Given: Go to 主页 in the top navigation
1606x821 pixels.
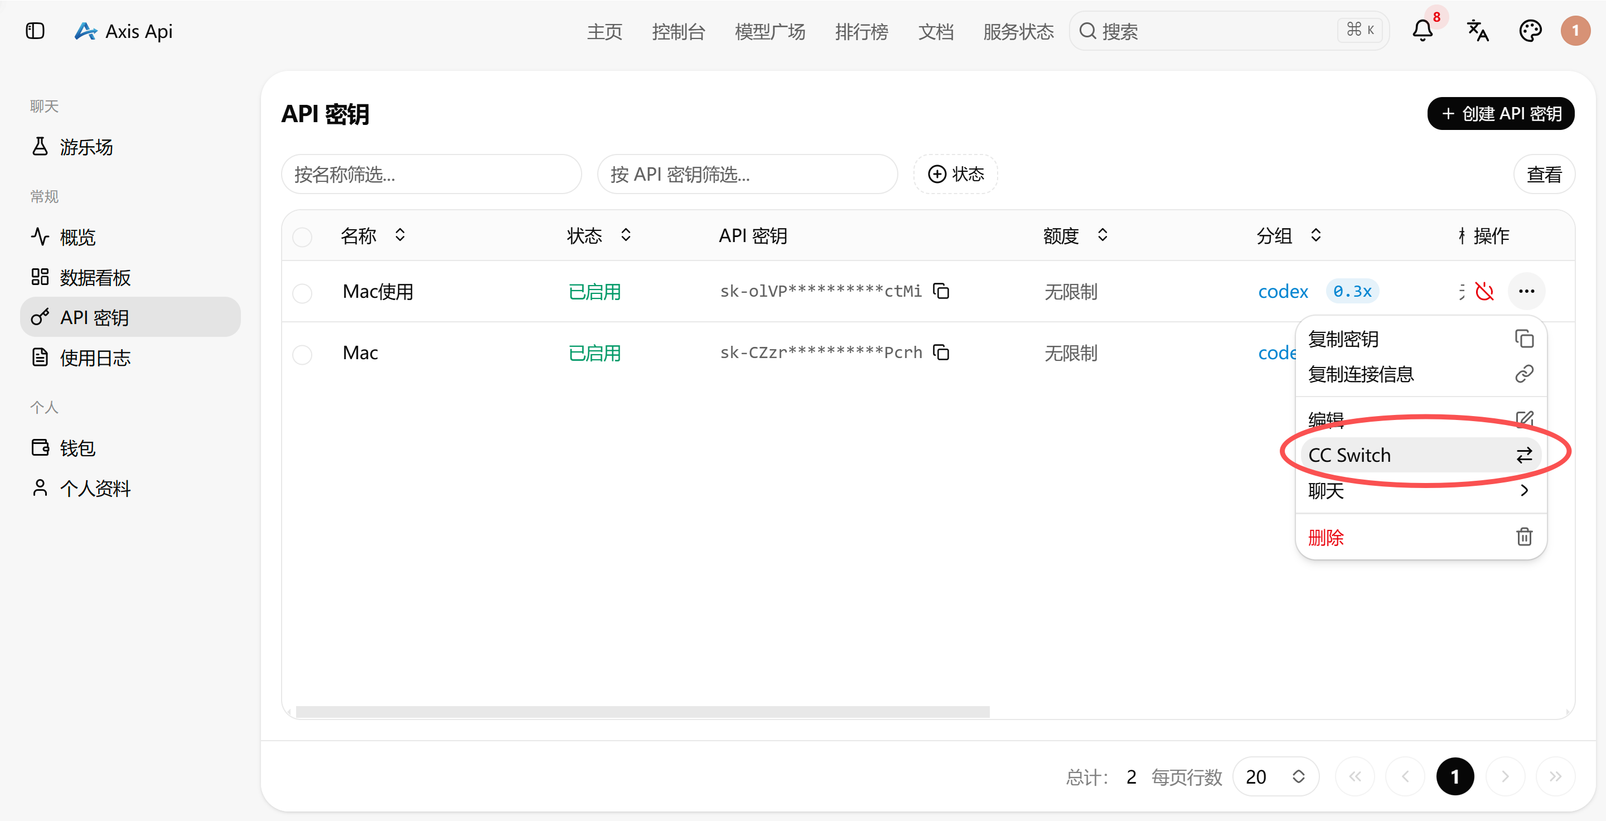Looking at the screenshot, I should [x=604, y=31].
